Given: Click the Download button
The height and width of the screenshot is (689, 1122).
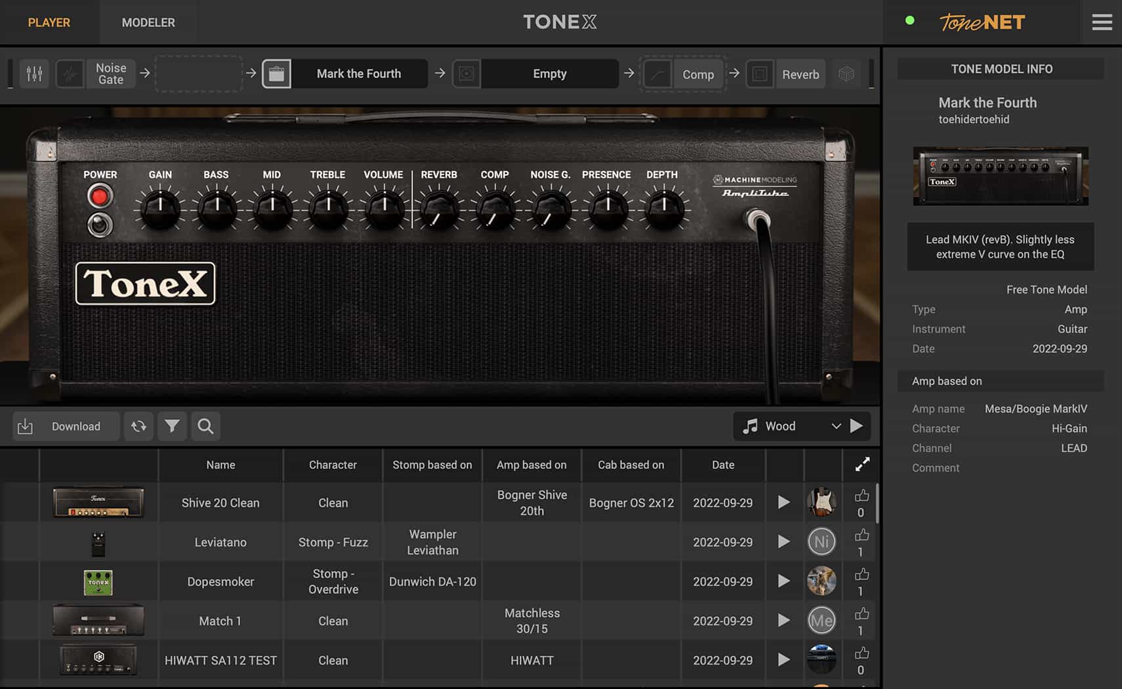Looking at the screenshot, I should (66, 426).
